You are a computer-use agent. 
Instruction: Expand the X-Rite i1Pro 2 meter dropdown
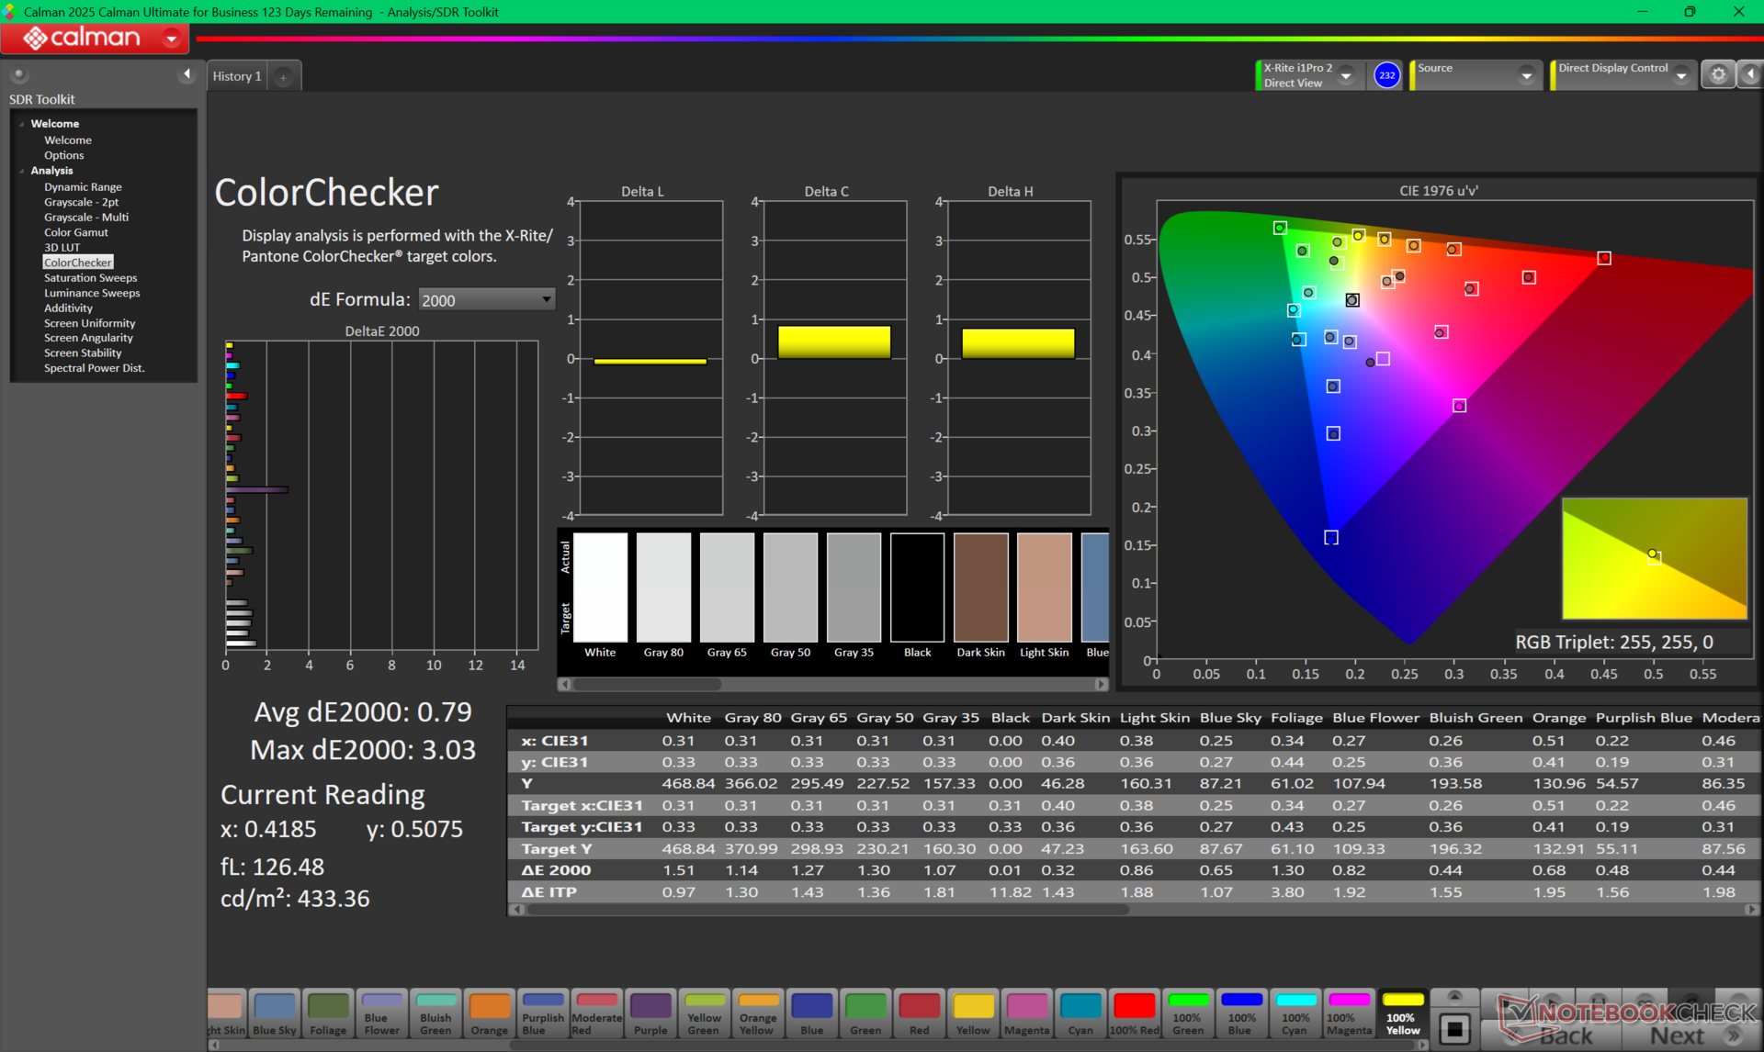click(1346, 76)
